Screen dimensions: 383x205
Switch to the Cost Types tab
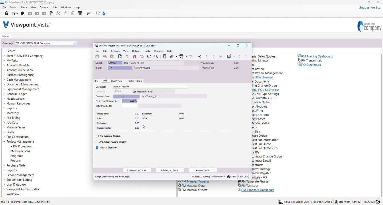pyautogui.click(x=117, y=81)
